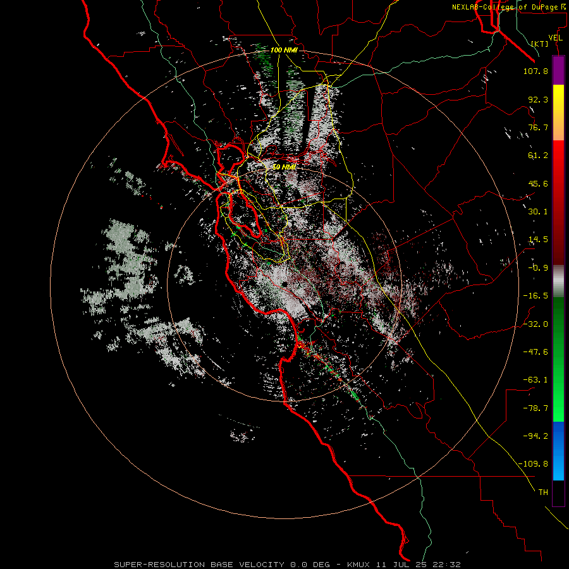Click the -32.0 legend value
The width and height of the screenshot is (569, 569).
tap(535, 324)
